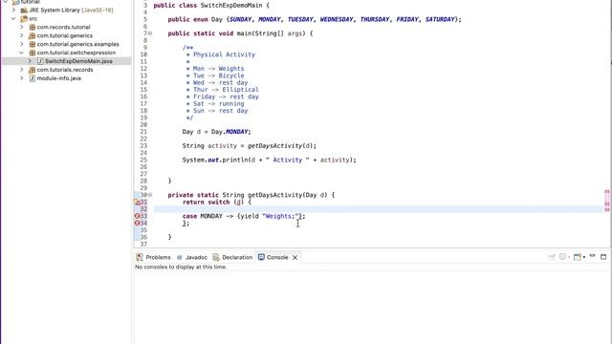
Task: Collapse the com.tutorial.switchexpression package
Action: click(22, 53)
